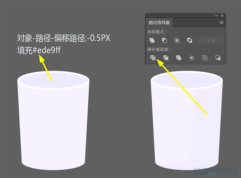Click the Minus Back pathfinder icon
The height and width of the screenshot is (178, 241).
point(218,58)
